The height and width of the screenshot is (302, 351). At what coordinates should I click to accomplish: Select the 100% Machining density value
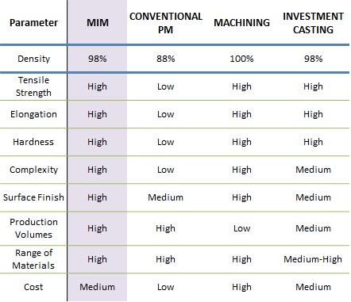click(241, 59)
